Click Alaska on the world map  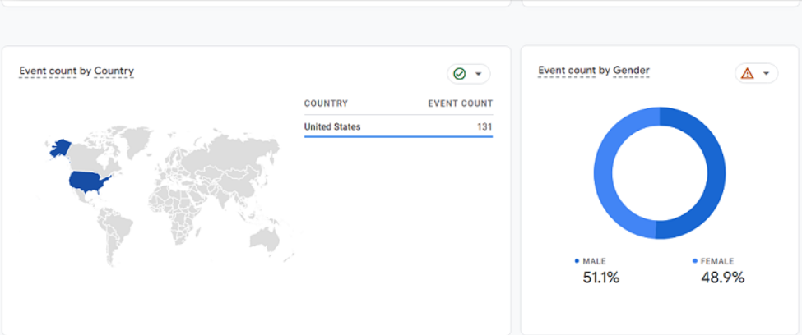coord(61,148)
